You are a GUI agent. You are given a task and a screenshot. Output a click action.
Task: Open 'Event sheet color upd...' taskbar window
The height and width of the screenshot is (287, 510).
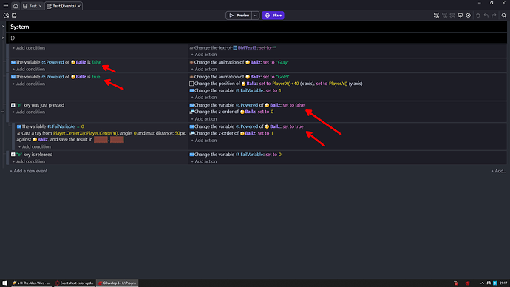coord(74,283)
